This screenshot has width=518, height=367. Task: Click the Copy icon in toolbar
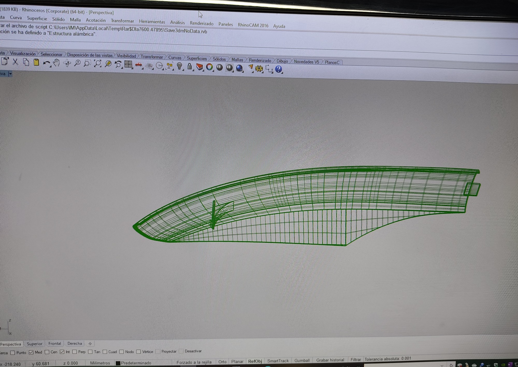26,62
